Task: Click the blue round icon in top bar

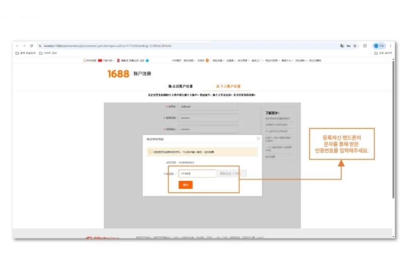Action: 147,60
